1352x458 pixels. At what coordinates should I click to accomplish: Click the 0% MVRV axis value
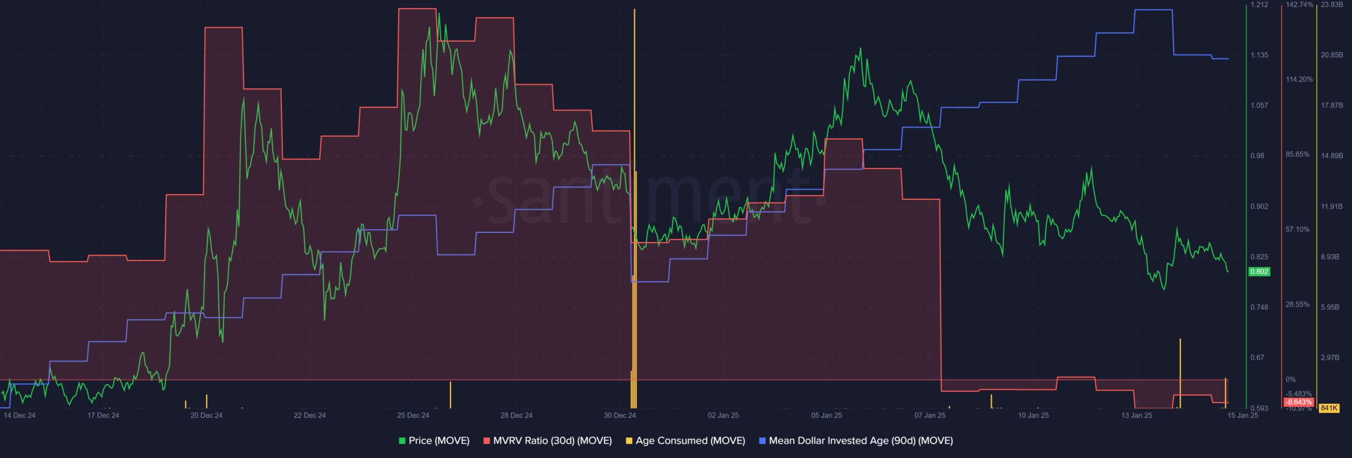pyautogui.click(x=1290, y=379)
